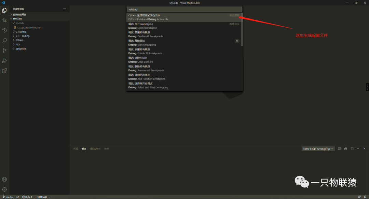Click the master branch in status bar
The image size is (369, 199).
(x=8, y=197)
